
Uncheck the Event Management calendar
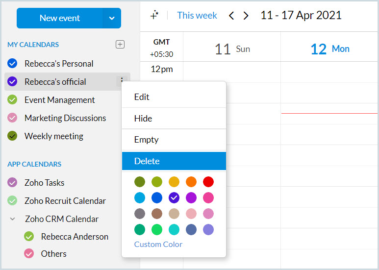pos(13,100)
